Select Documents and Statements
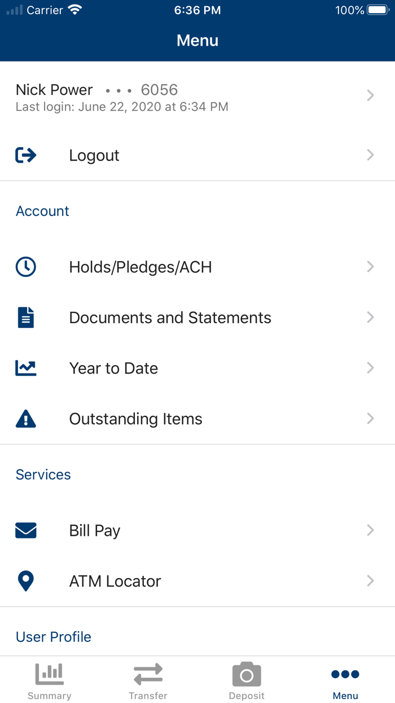 [197, 317]
